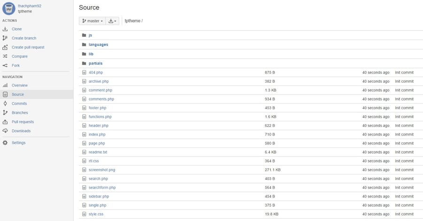Open footer.php file
Image resolution: width=423 pixels, height=221 pixels.
(97, 108)
